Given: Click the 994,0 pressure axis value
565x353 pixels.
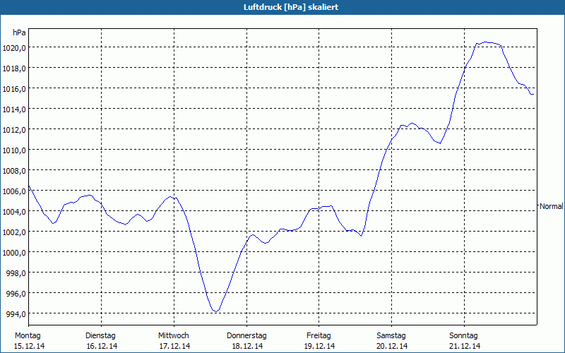Looking at the screenshot, I should click(x=16, y=314).
